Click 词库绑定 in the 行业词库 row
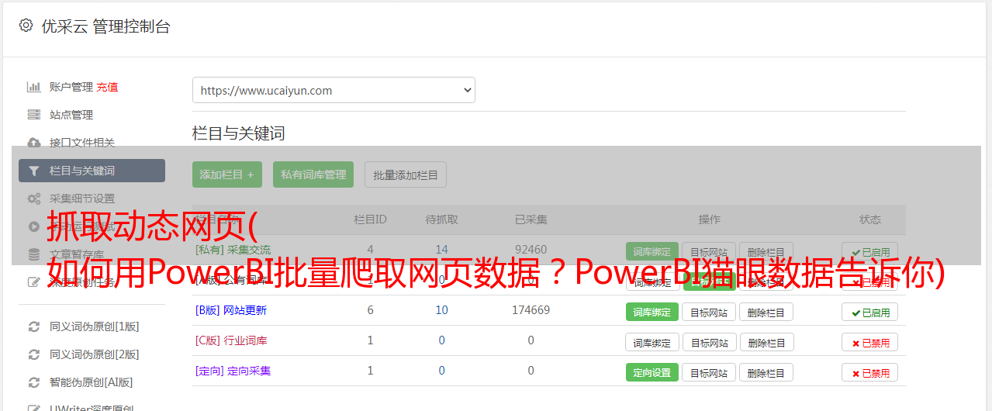Screen dimensions: 992x411 point(652,342)
